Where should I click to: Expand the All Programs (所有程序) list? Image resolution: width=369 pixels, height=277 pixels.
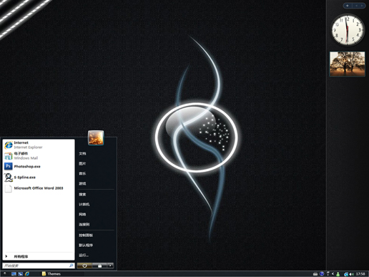click(39, 256)
